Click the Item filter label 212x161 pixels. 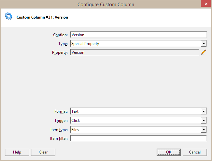tap(59, 139)
